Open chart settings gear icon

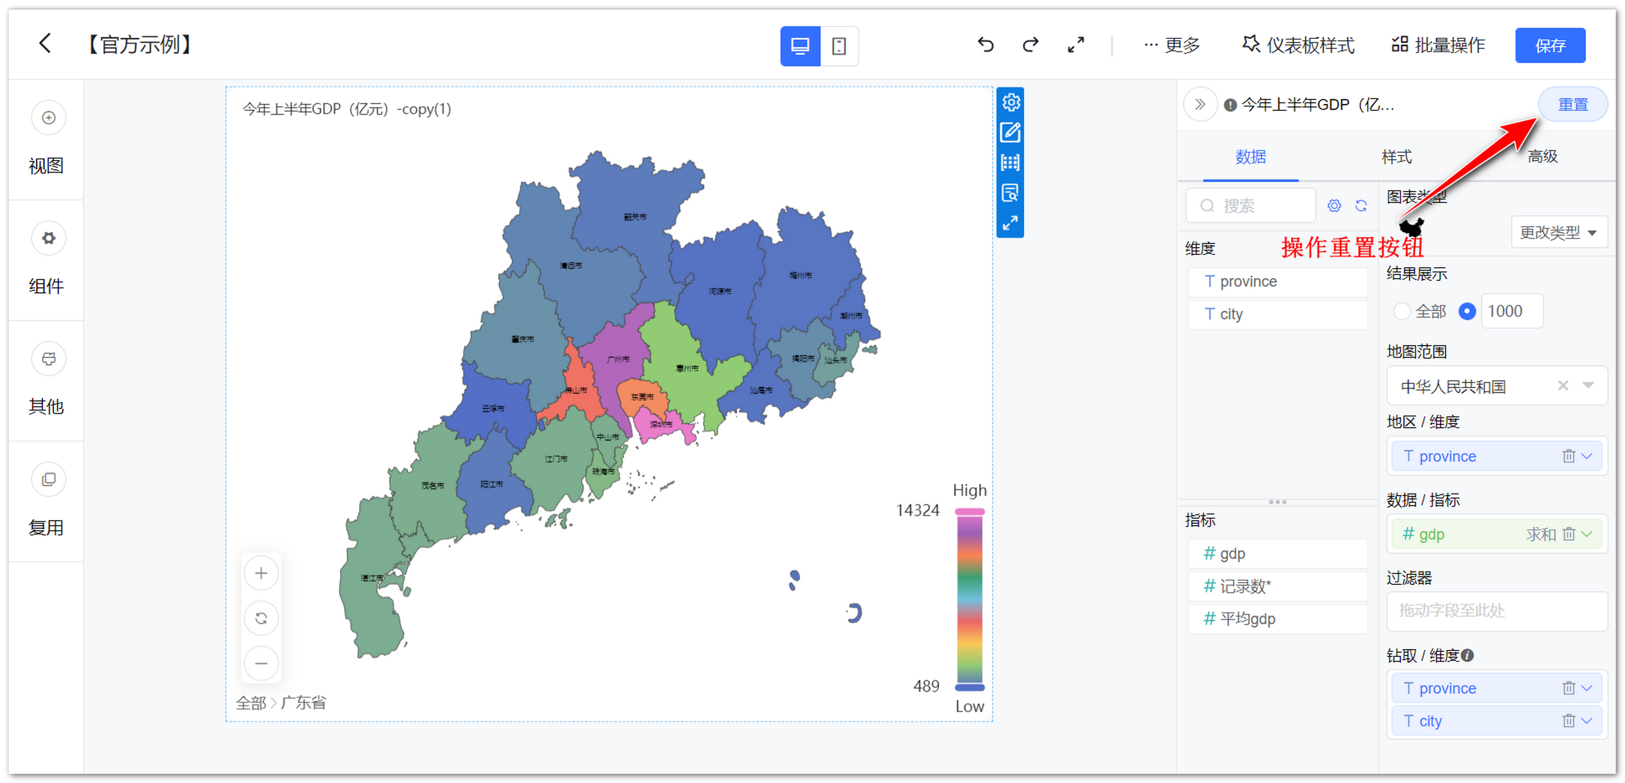point(1011,102)
